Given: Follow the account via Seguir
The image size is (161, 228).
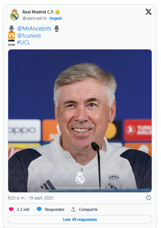Looking at the screenshot, I should 56,18.
